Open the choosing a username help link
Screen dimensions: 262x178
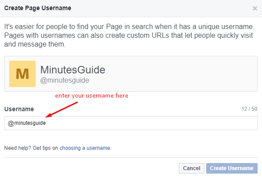85,148
